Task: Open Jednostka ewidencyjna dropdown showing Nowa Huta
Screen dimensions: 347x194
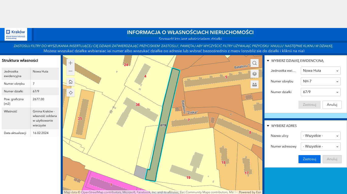Action: point(320,71)
